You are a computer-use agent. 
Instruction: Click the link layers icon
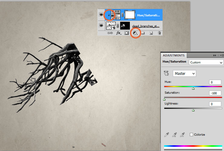coord(110,33)
